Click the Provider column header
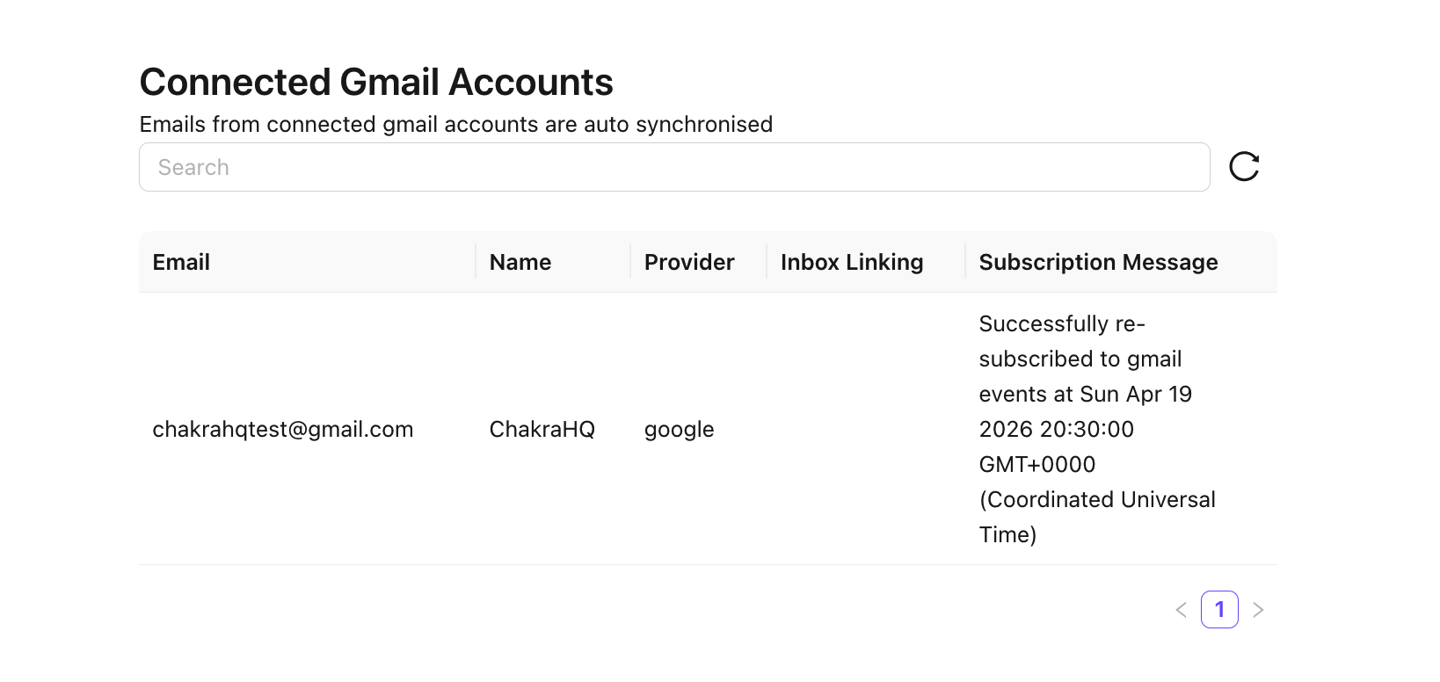1440x682 pixels. (689, 262)
